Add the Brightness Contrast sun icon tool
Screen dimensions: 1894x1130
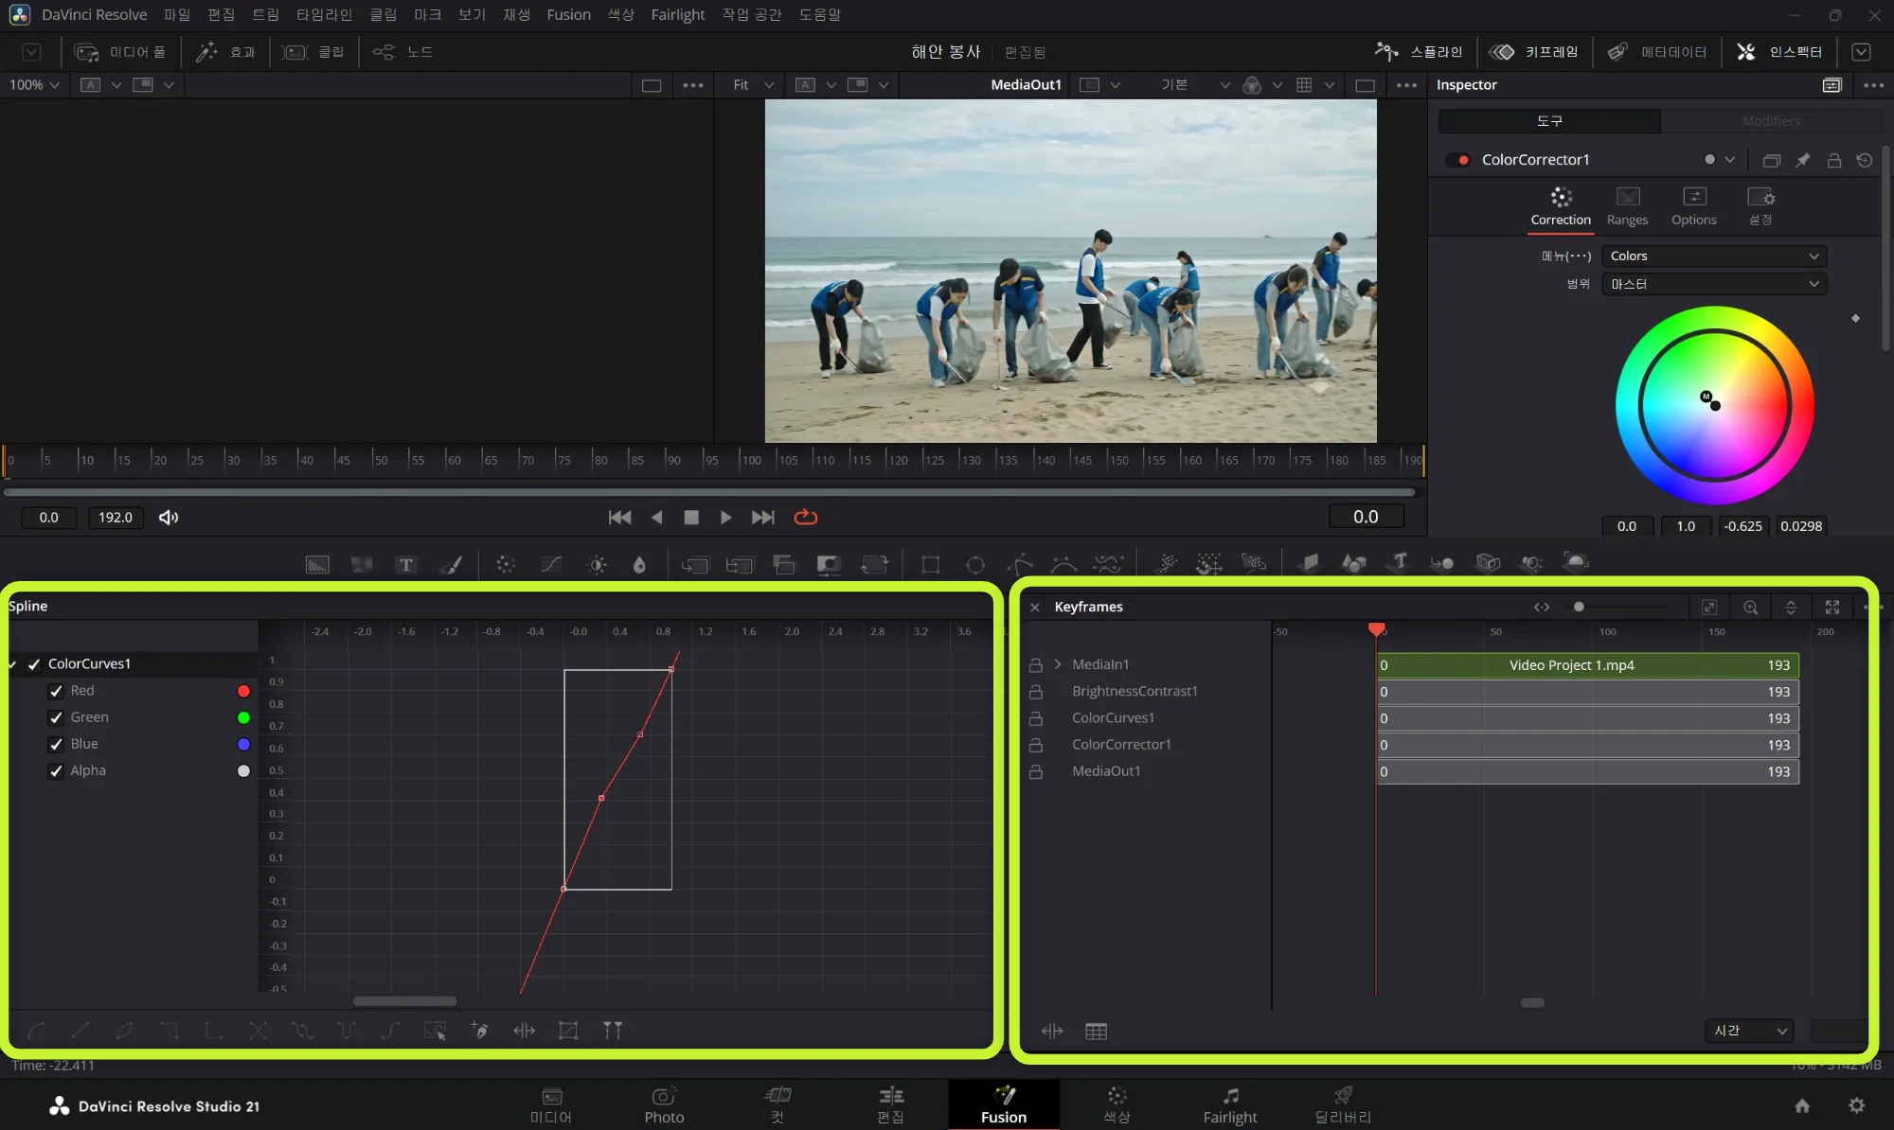[x=597, y=565]
